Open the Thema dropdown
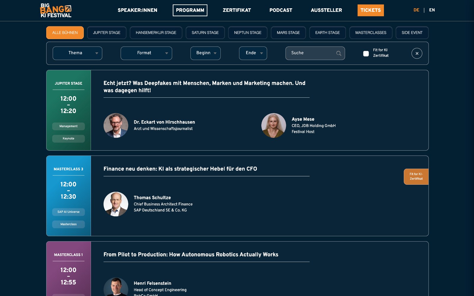The height and width of the screenshot is (296, 474). (77, 53)
